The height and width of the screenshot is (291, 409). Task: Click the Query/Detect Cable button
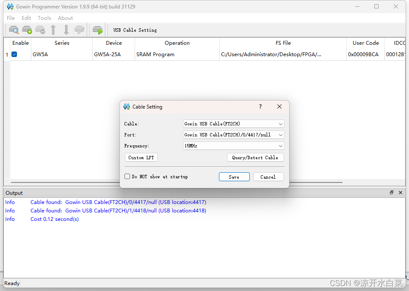255,158
